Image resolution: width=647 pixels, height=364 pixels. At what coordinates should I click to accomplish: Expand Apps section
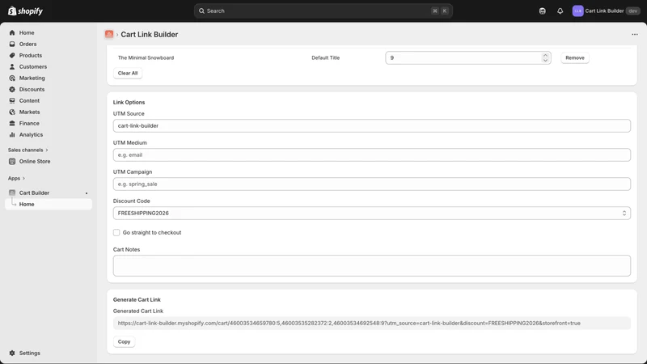click(x=16, y=178)
